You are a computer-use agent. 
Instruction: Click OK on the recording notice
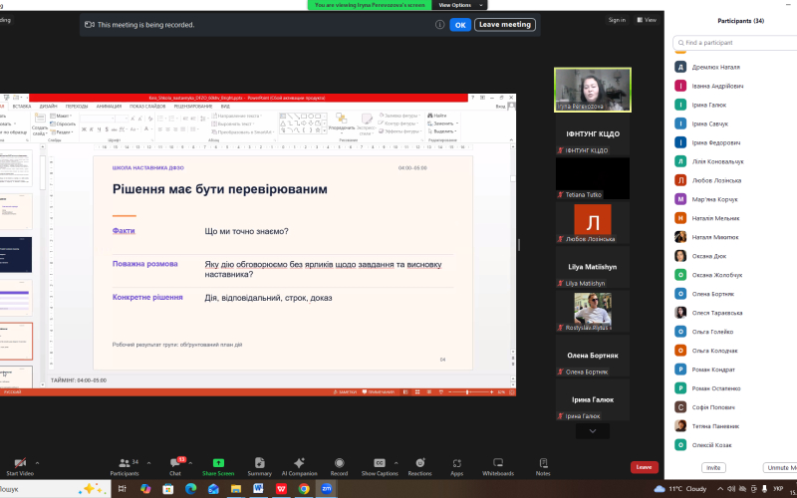[460, 24]
